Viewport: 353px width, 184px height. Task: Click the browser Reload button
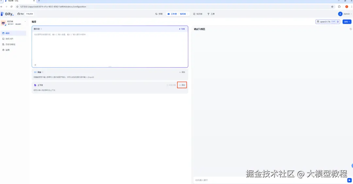pos(11,7)
